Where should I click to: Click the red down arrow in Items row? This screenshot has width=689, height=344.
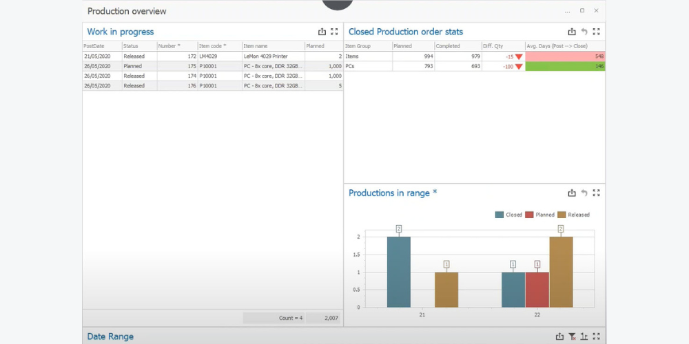[519, 56]
